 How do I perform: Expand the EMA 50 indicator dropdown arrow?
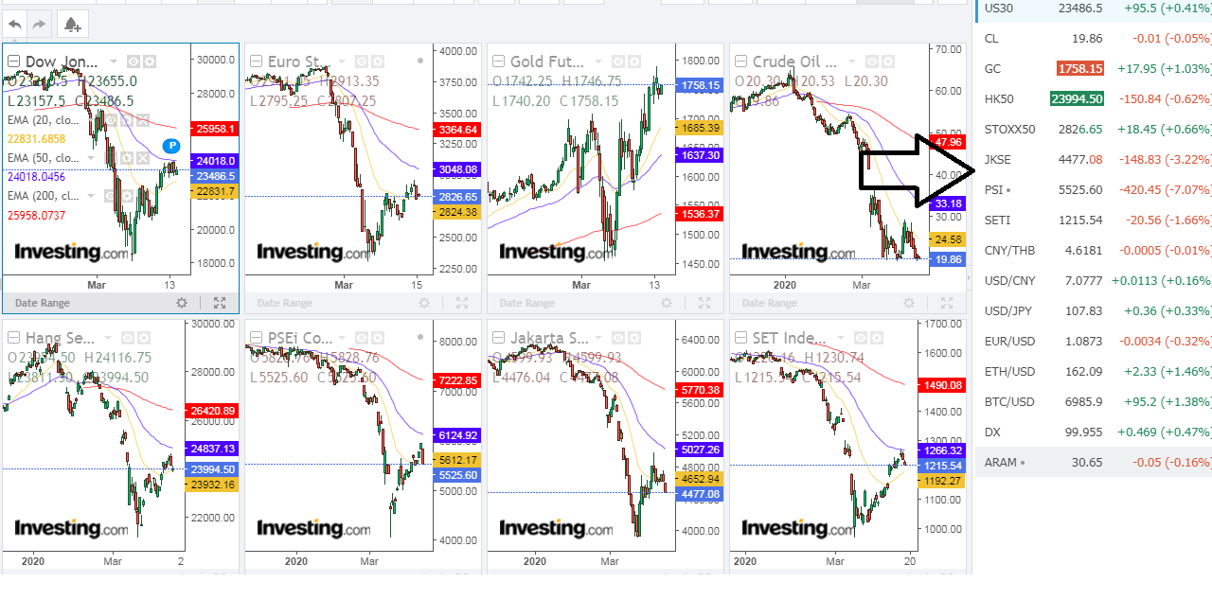click(93, 158)
